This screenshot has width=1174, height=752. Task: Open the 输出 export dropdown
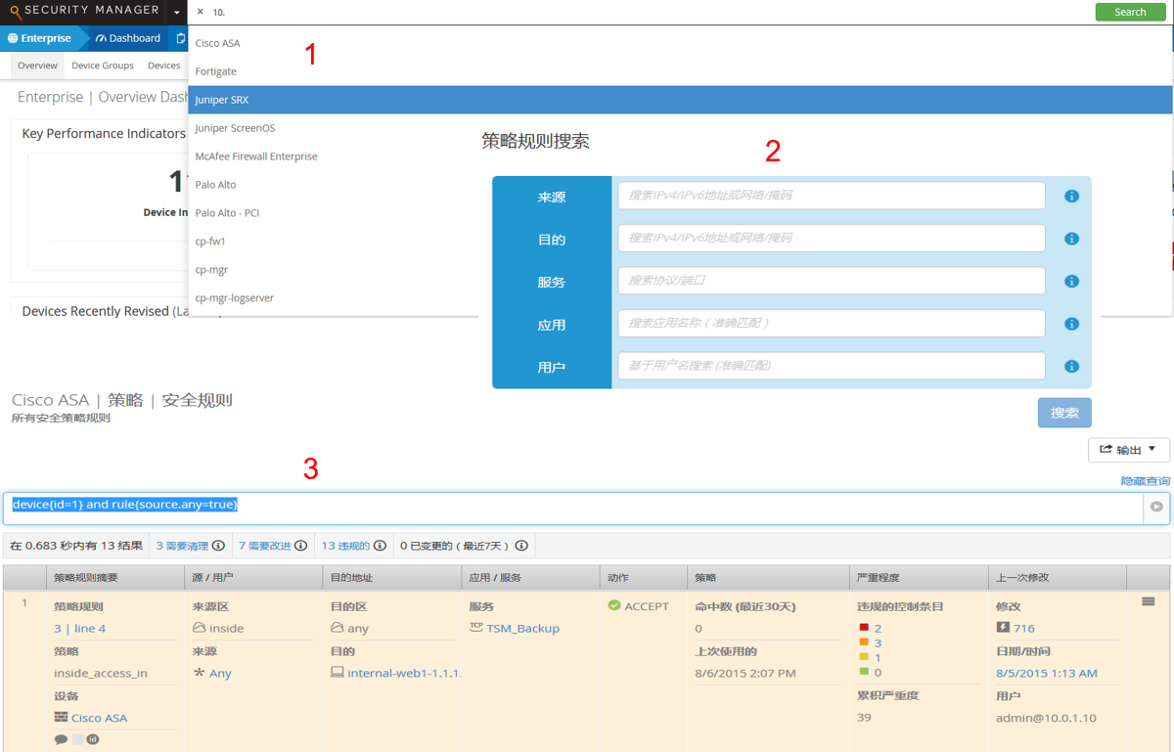(1128, 450)
